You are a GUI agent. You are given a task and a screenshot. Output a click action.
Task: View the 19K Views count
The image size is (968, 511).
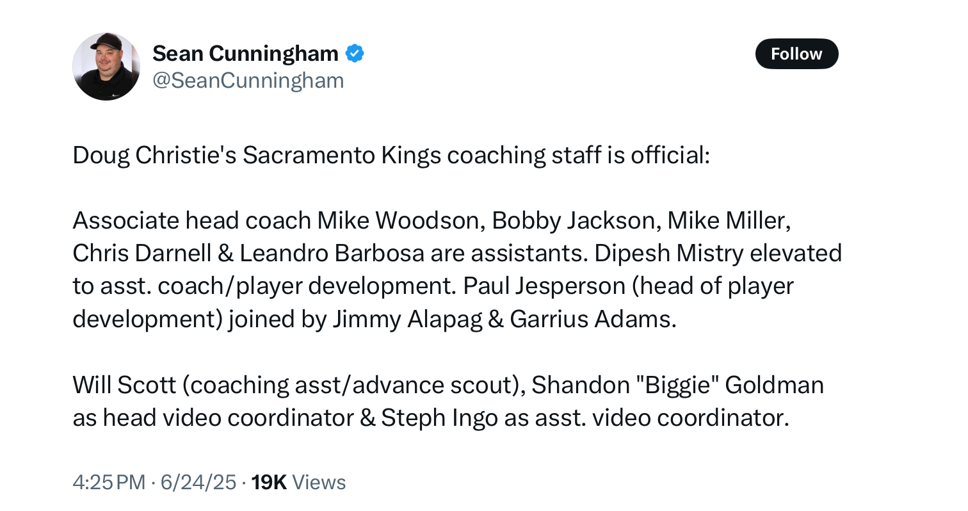click(298, 482)
